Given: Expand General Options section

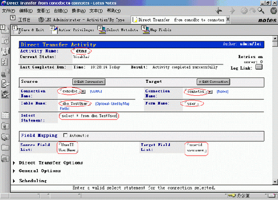Looking at the screenshot, I should coord(14,171).
